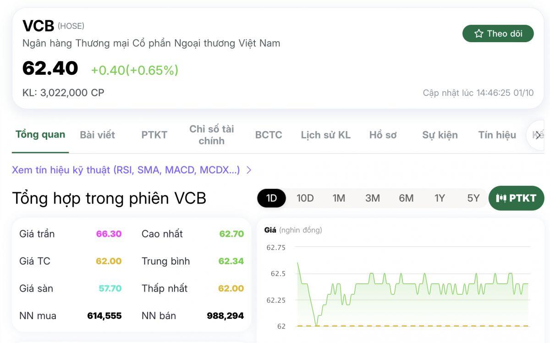Click the 62.25 axis label
Image resolution: width=550 pixels, height=343 pixels.
(x=276, y=300)
